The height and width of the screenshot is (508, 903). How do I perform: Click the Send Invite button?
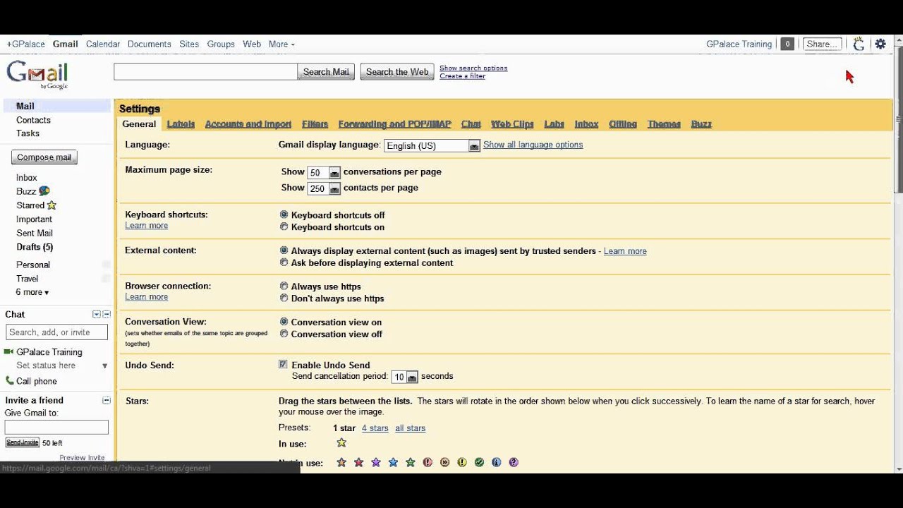point(22,442)
